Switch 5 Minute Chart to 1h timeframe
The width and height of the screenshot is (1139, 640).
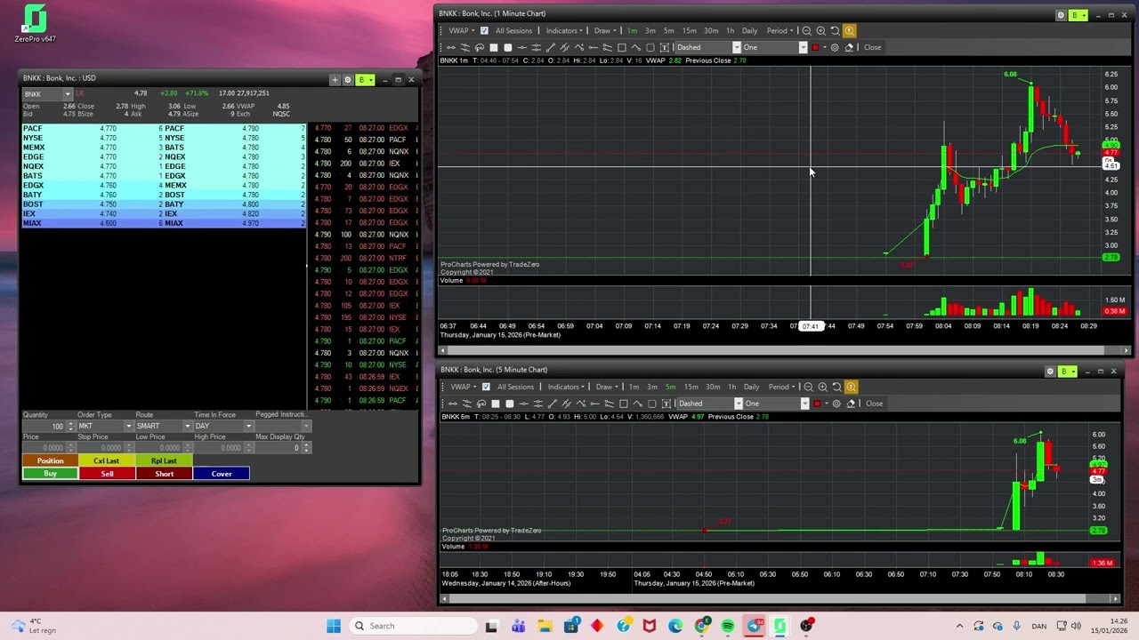click(731, 387)
